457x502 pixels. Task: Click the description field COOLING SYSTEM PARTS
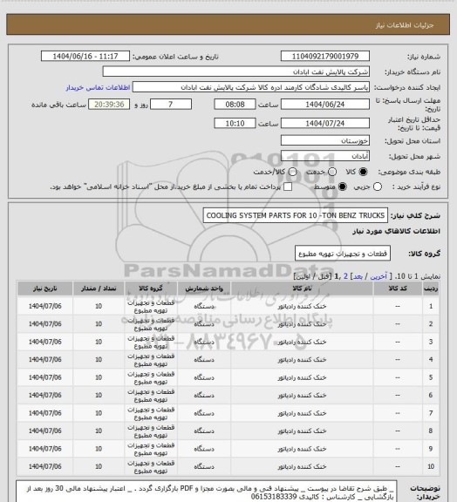(295, 215)
